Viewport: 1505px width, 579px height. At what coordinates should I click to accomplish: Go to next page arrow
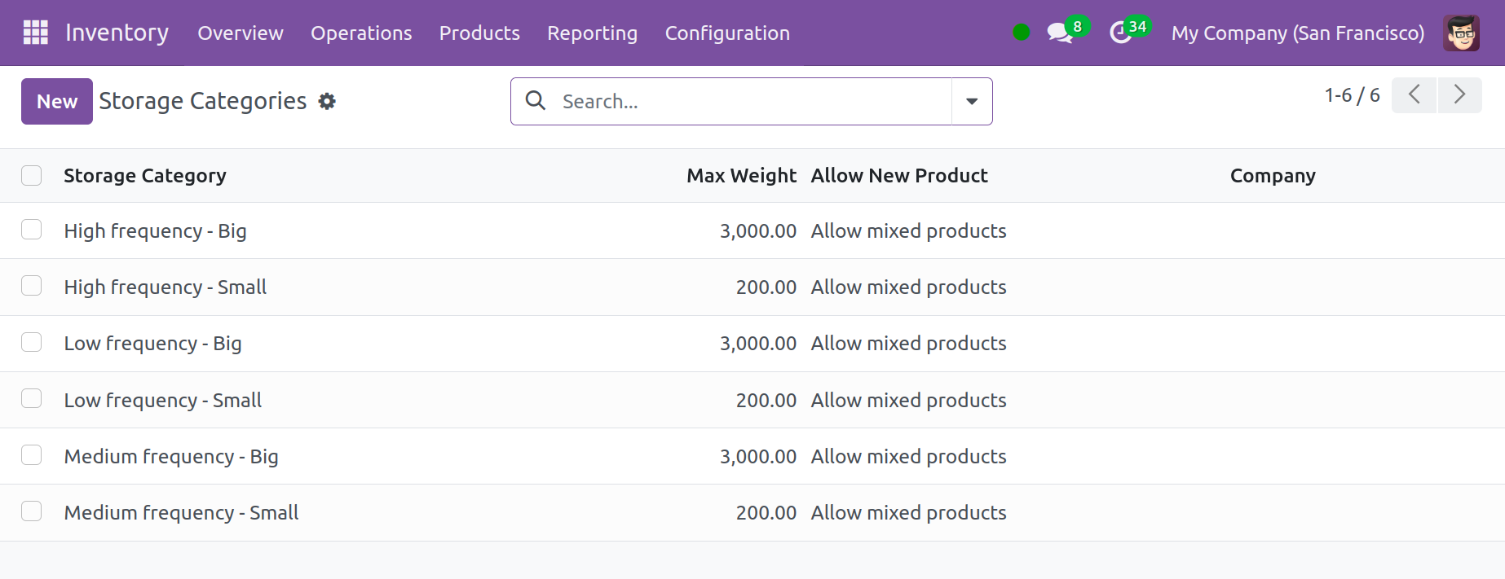pos(1459,95)
